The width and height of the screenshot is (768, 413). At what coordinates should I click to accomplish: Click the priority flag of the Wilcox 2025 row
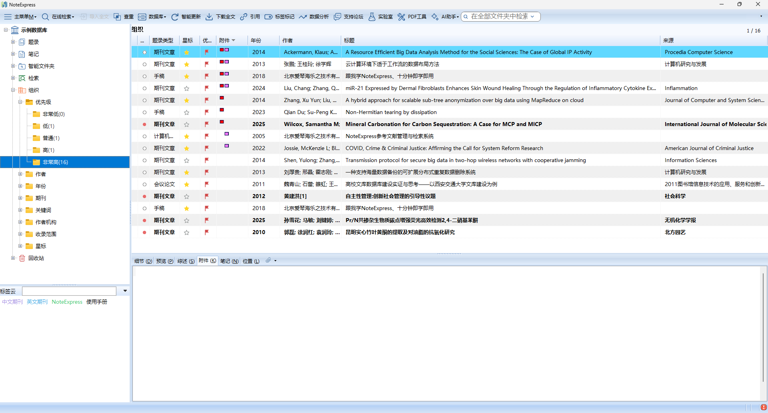pos(207,124)
